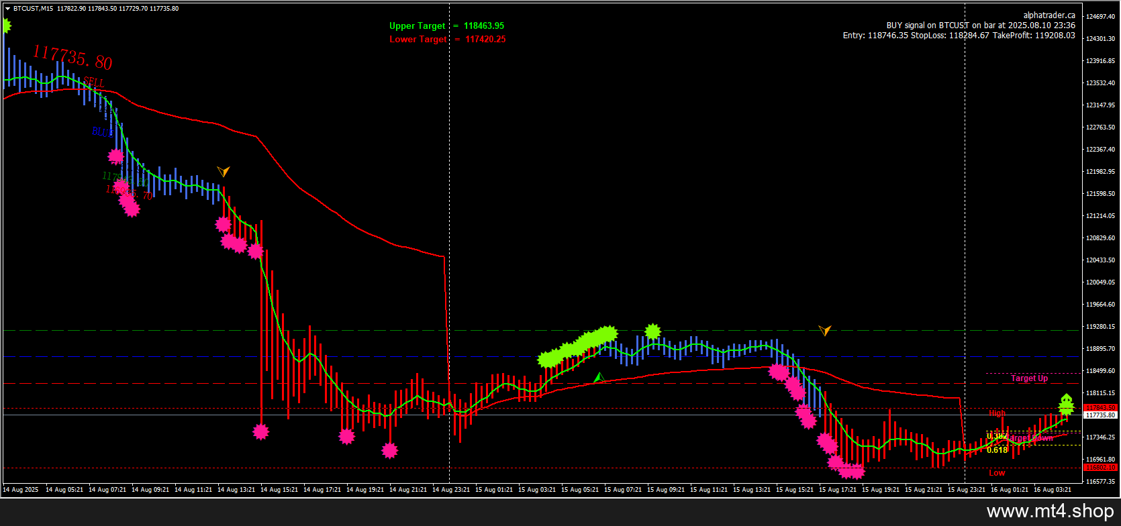Select the Lower Target value 117420.25

pyautogui.click(x=485, y=40)
